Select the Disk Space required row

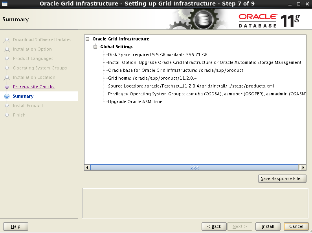point(158,55)
